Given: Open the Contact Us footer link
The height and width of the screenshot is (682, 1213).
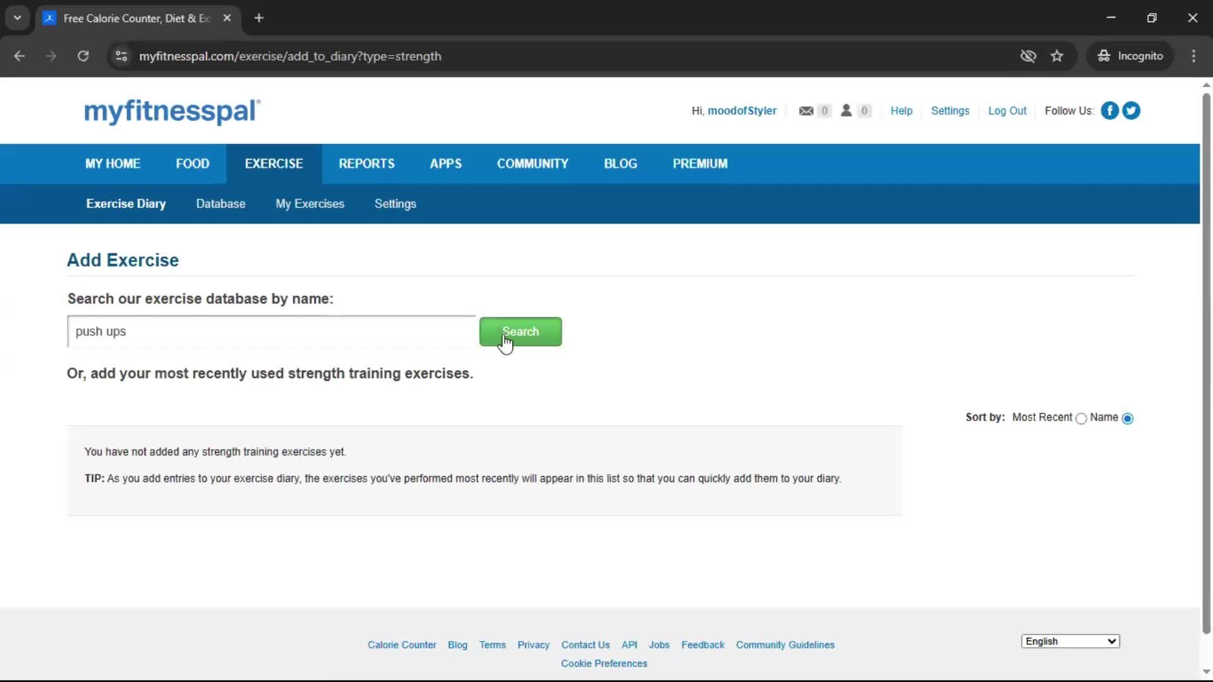Looking at the screenshot, I should [x=585, y=645].
